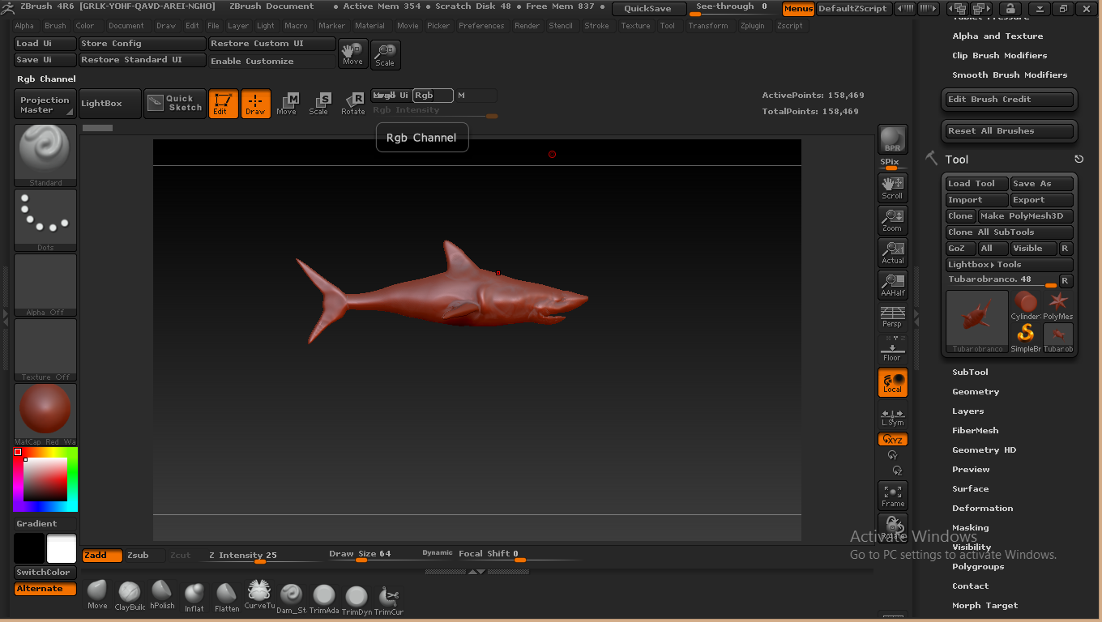
Task: Open the Render menu
Action: [527, 26]
